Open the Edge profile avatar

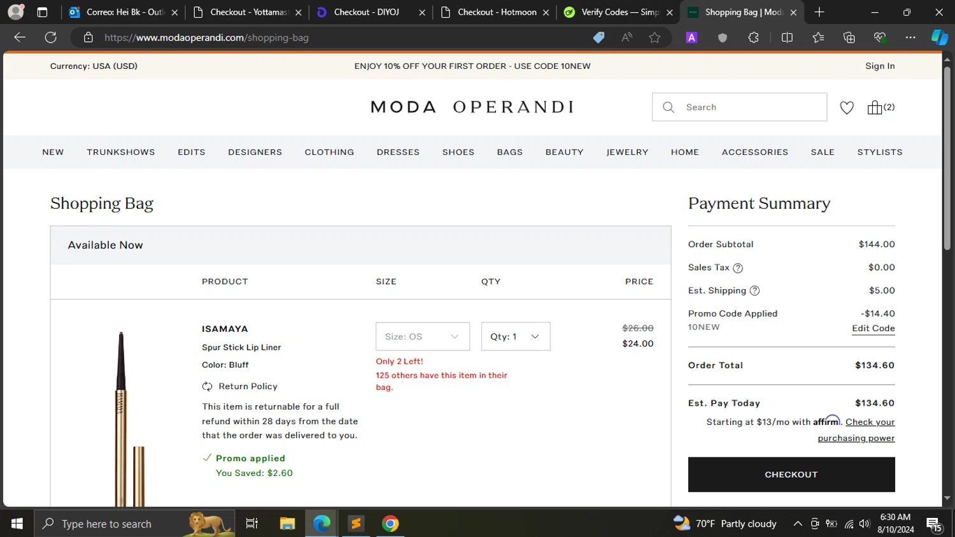click(x=16, y=12)
